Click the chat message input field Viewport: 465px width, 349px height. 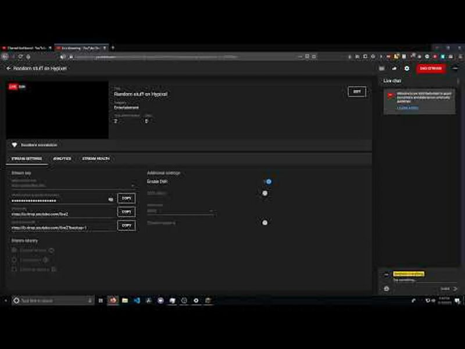tap(425, 280)
